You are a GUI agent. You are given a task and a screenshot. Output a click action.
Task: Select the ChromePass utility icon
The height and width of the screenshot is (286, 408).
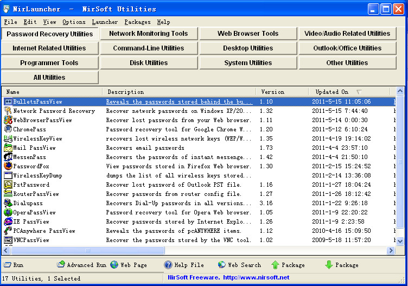(x=8, y=129)
